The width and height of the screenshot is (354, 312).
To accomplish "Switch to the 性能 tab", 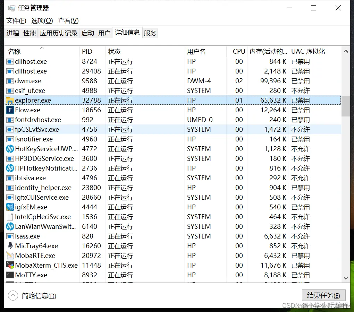I will tap(29, 33).
